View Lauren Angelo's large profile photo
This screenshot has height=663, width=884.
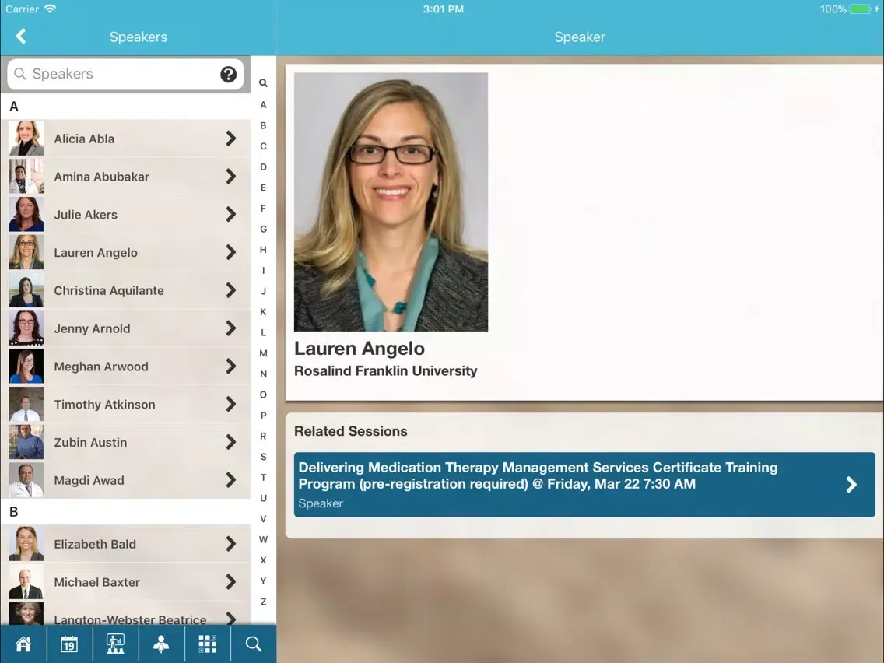(x=391, y=202)
